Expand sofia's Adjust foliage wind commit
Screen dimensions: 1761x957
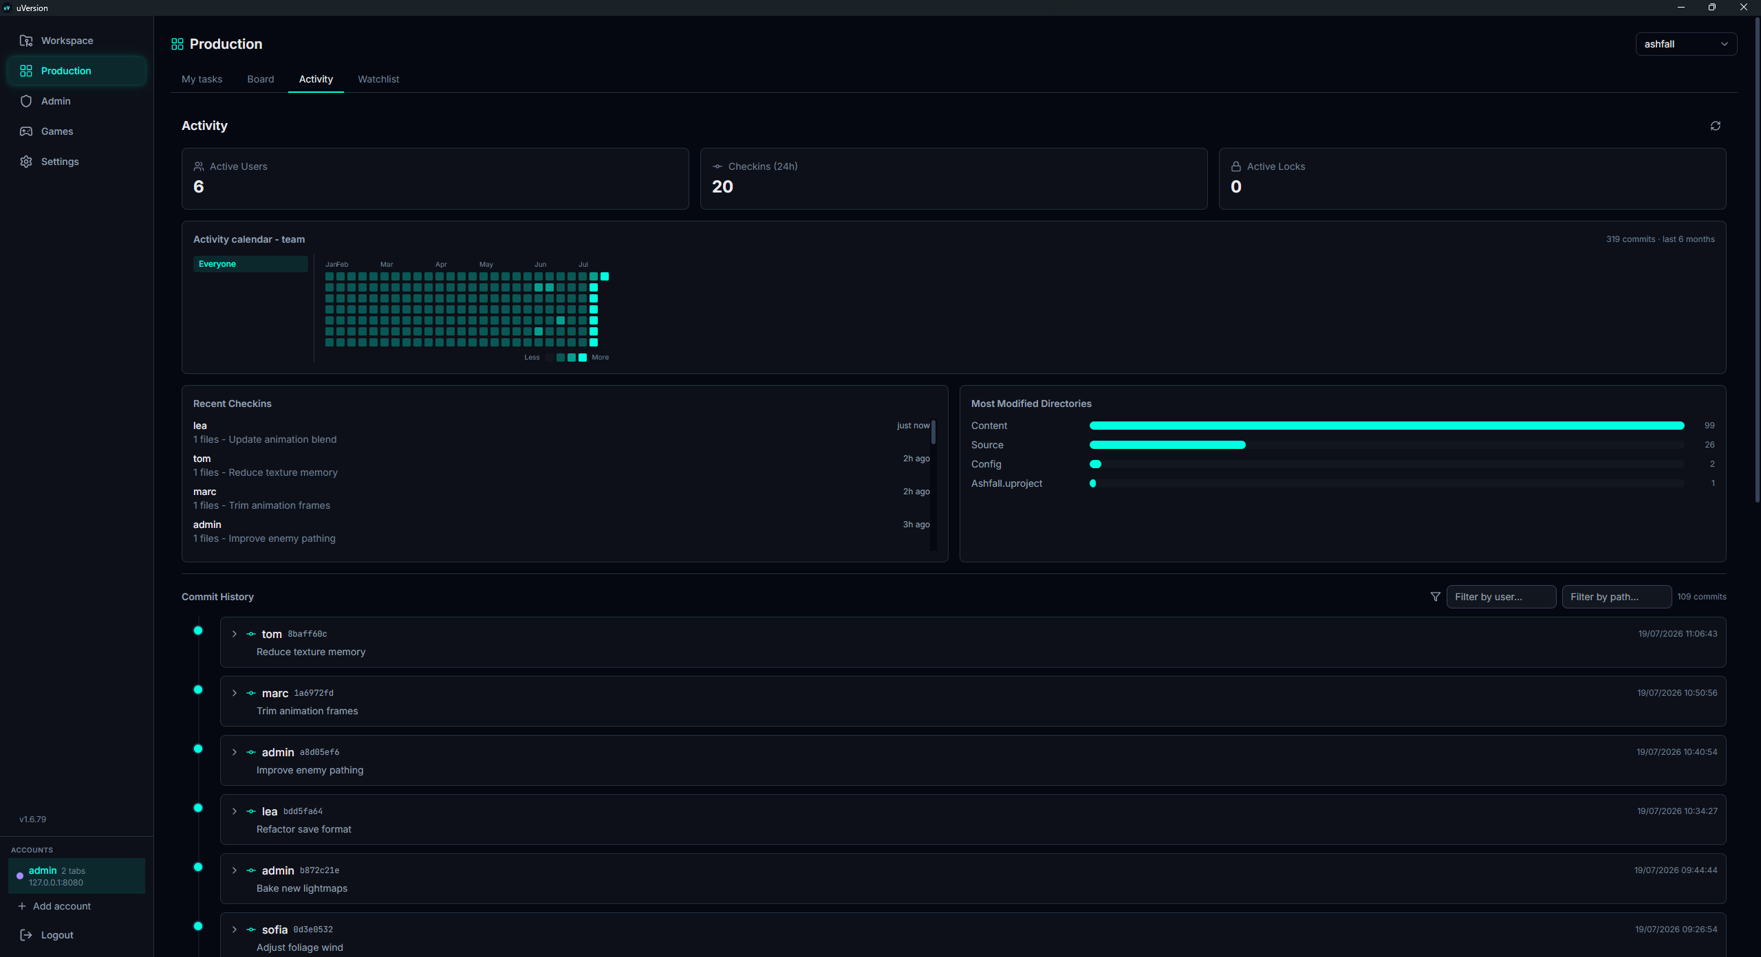[235, 929]
